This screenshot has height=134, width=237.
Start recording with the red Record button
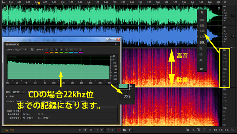(119, 130)
